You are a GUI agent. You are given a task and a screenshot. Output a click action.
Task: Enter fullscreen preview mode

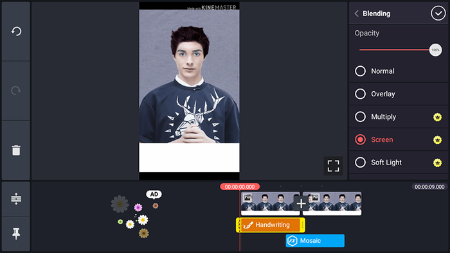(333, 166)
